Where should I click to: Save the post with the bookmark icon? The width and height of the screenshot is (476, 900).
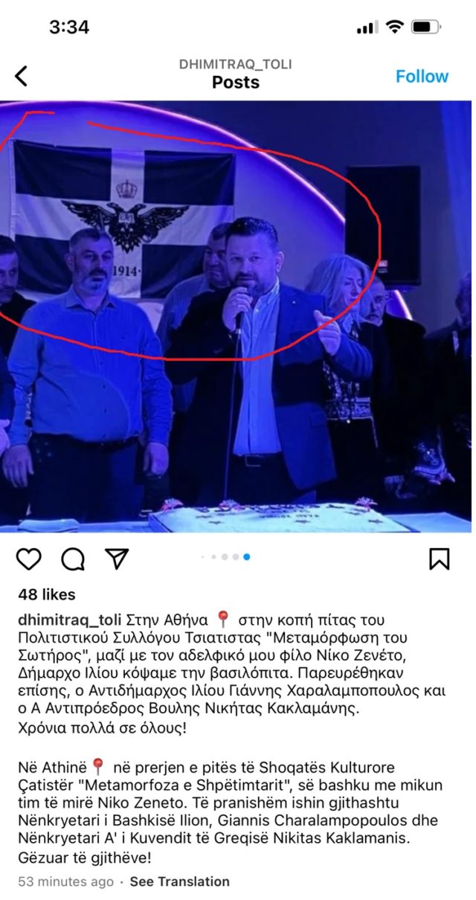pos(440,559)
